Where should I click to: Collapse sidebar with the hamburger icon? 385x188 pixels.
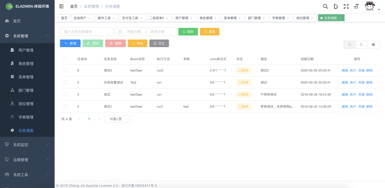[x=61, y=6]
